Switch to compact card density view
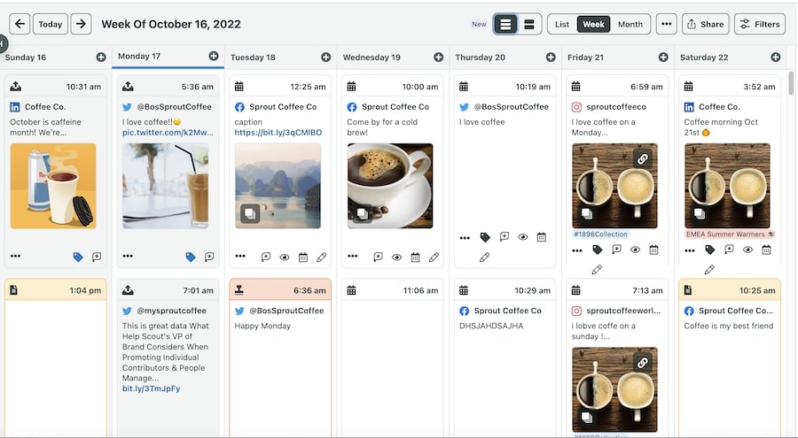 pos(529,24)
